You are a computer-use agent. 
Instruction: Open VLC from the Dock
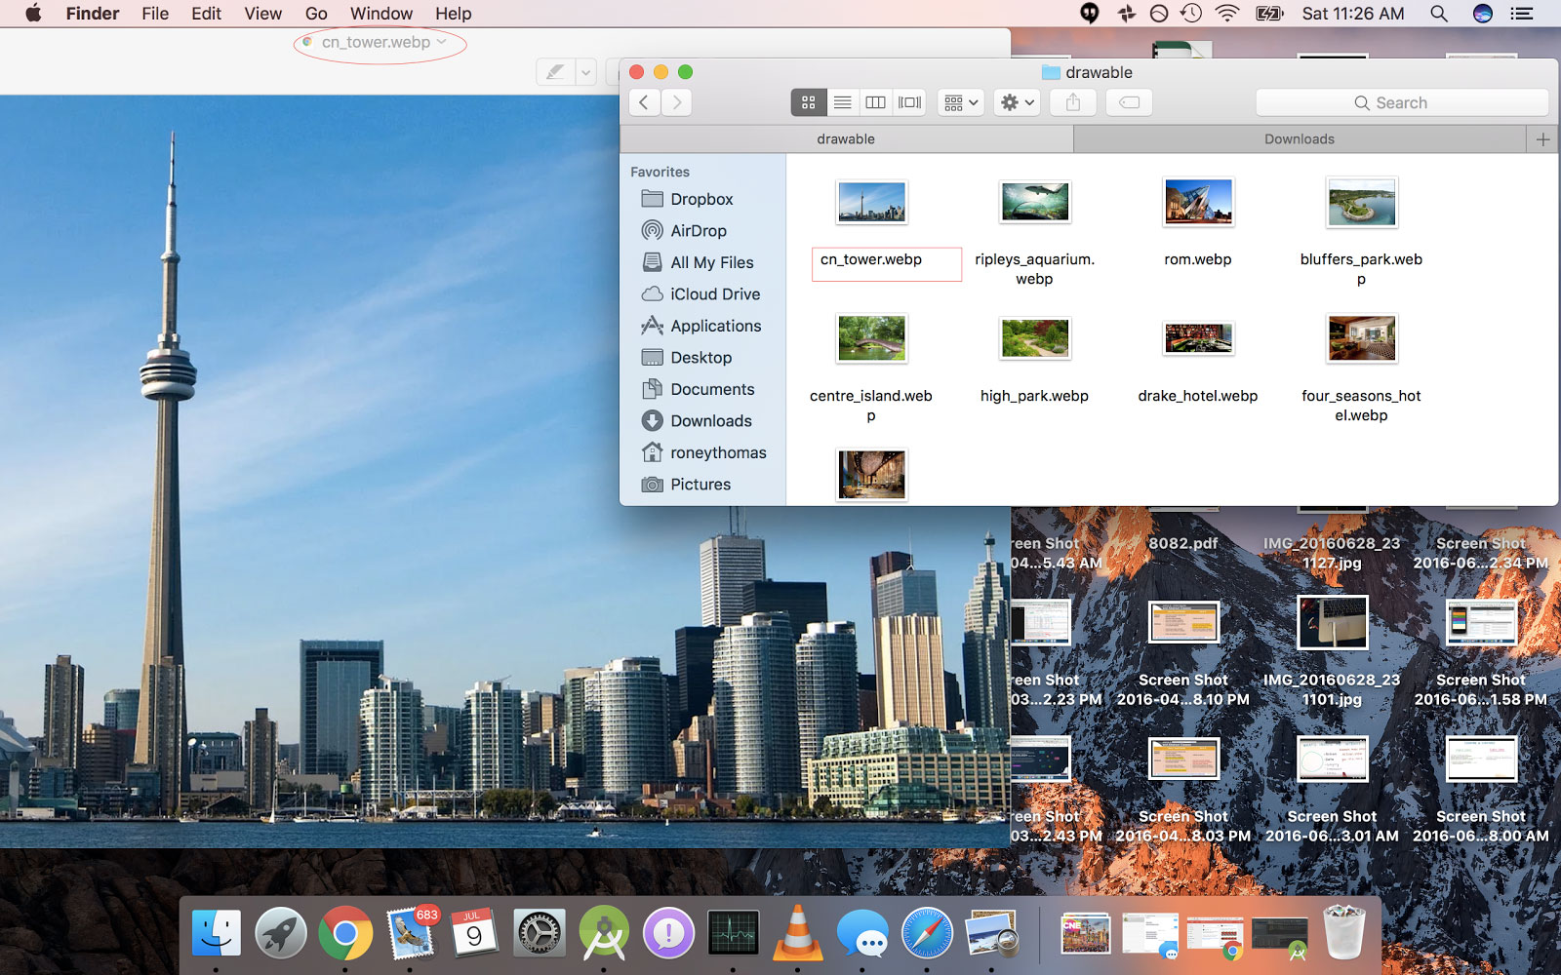pos(797,933)
